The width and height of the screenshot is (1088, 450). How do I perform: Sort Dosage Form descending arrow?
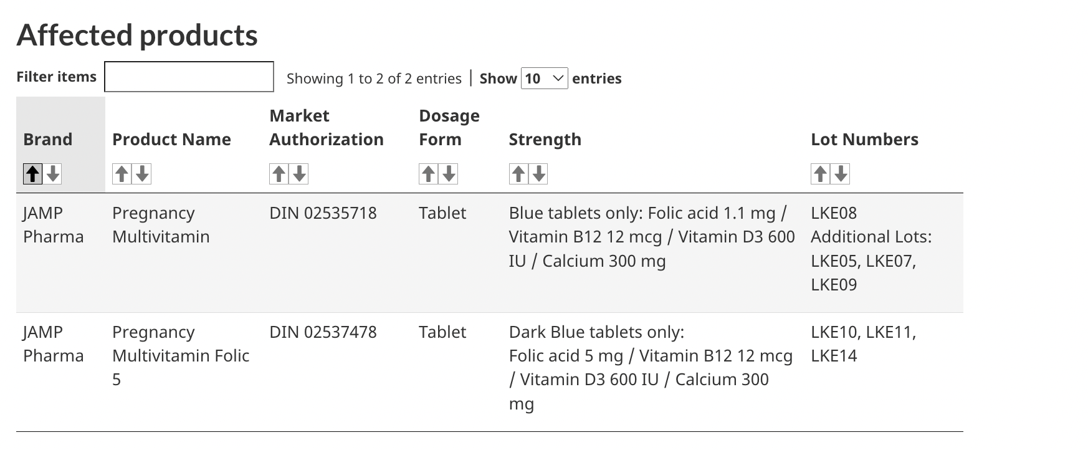[449, 173]
